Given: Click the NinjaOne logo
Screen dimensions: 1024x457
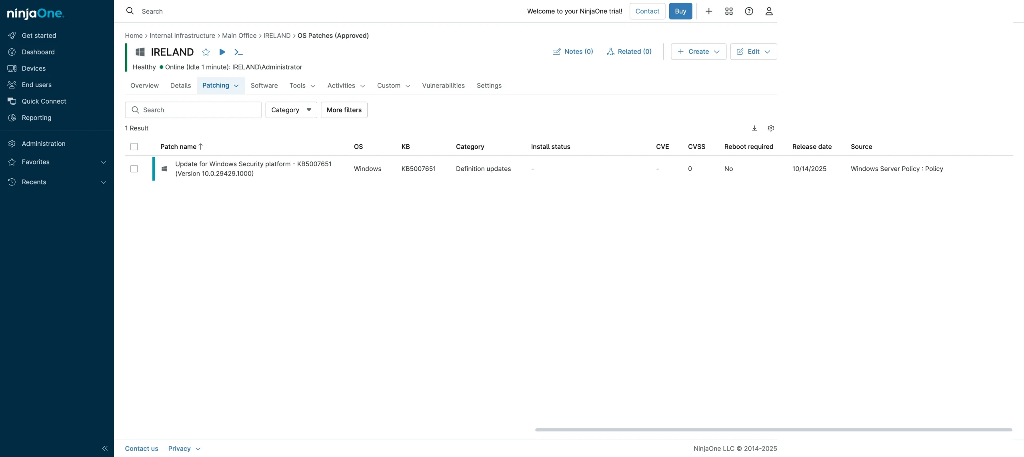Looking at the screenshot, I should pyautogui.click(x=36, y=13).
